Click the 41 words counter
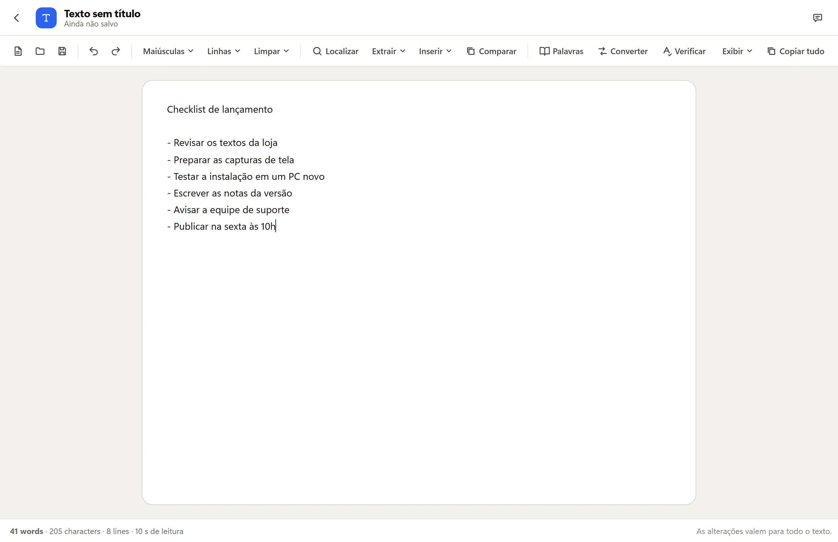The width and height of the screenshot is (838, 542). pyautogui.click(x=26, y=531)
